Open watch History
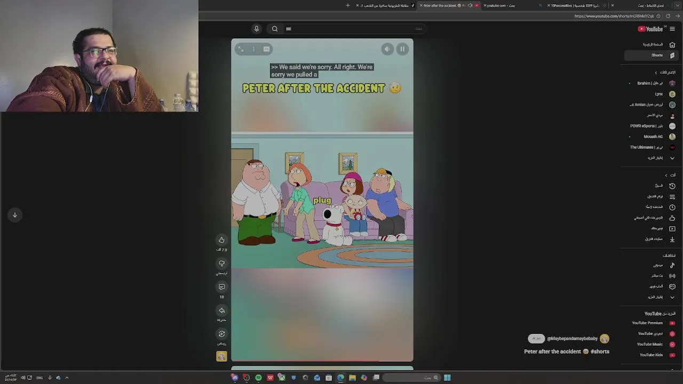The height and width of the screenshot is (384, 683). click(x=652, y=186)
